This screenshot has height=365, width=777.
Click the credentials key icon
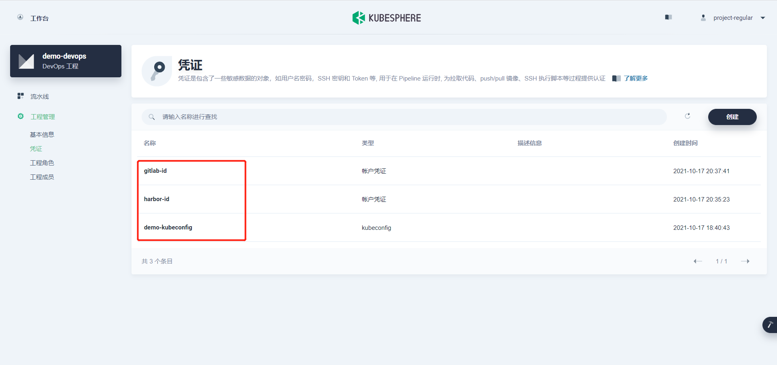[157, 71]
